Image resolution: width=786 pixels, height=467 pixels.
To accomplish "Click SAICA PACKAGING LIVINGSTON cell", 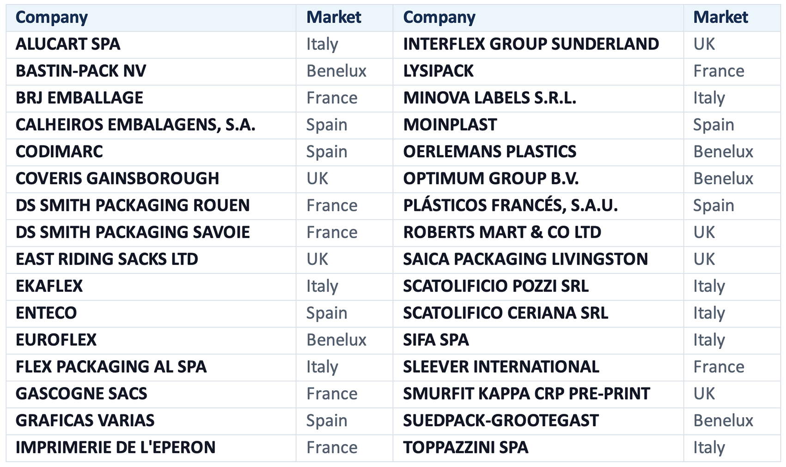I will coord(538,259).
